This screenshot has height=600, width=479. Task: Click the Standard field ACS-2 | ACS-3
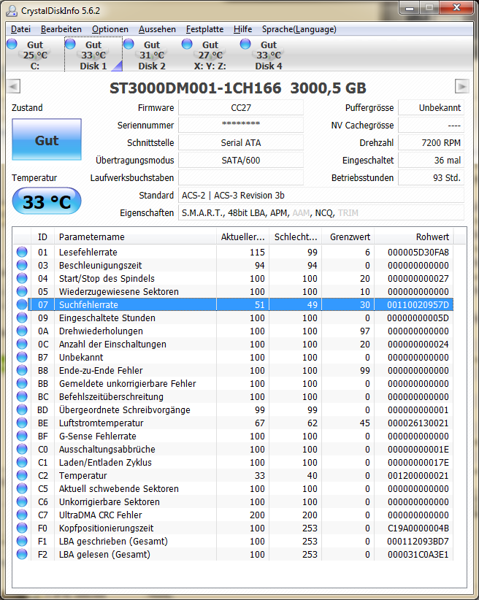(321, 196)
